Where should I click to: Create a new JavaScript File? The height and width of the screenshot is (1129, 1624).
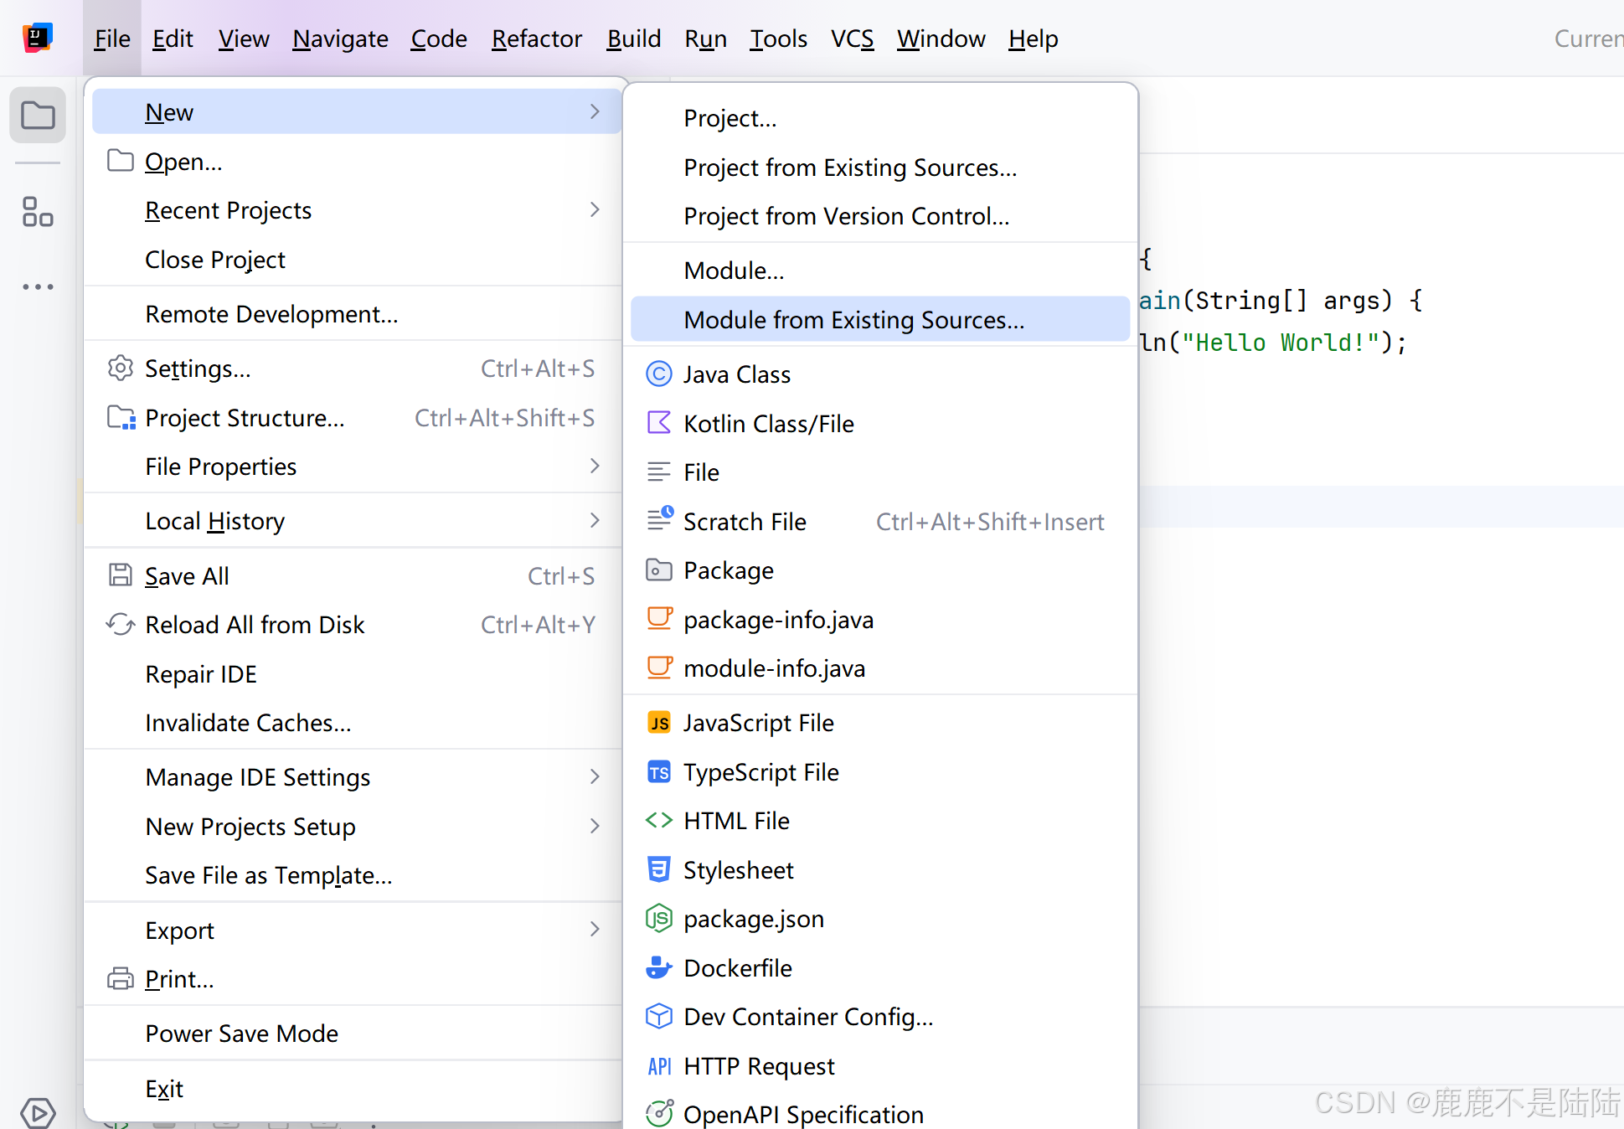pyautogui.click(x=758, y=723)
